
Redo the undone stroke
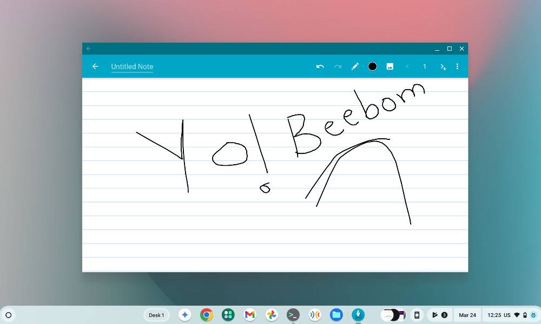tap(338, 66)
